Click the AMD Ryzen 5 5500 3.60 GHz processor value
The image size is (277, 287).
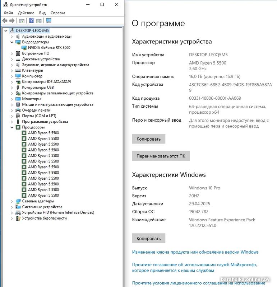pyautogui.click(x=208, y=66)
